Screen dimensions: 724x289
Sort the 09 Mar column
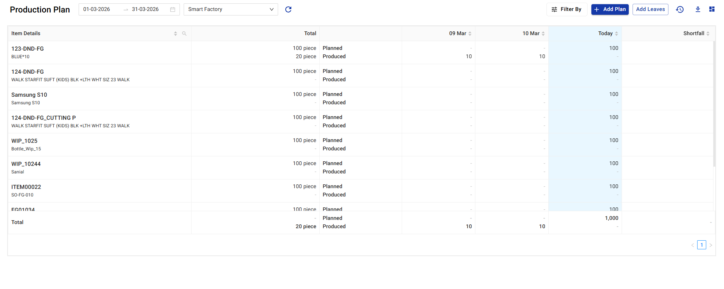coord(470,34)
